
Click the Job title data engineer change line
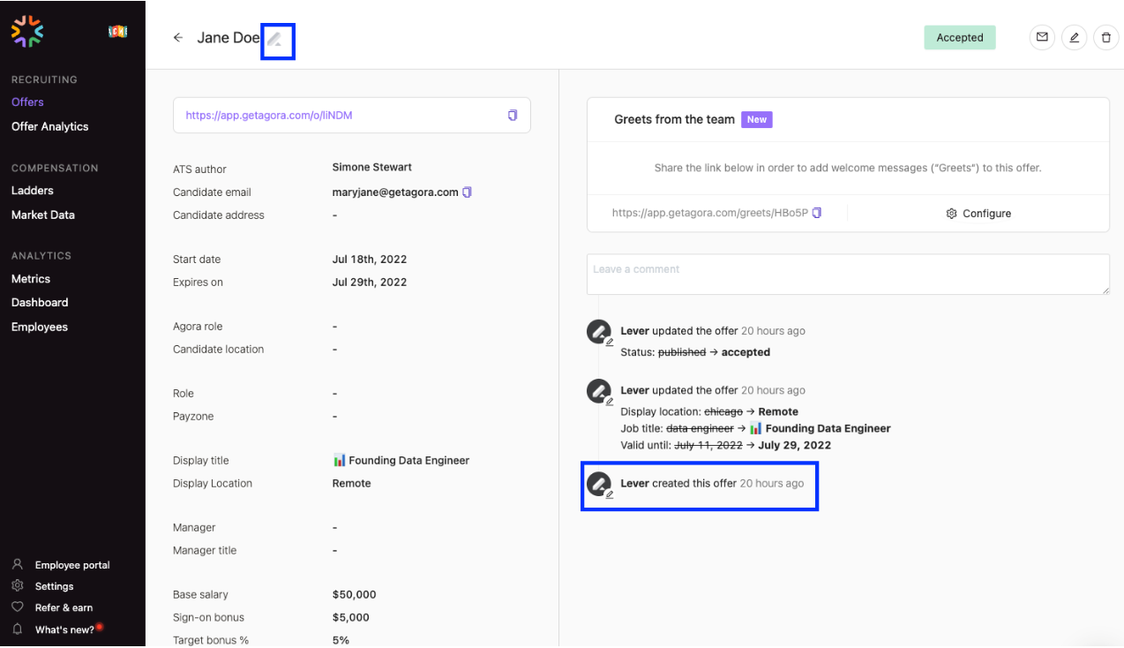(756, 428)
